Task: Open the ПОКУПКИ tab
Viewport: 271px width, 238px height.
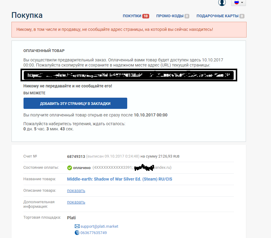Action: [x=132, y=16]
